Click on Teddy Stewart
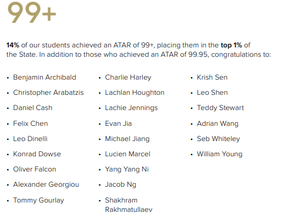Viewport: 298px width, 216px height. (x=220, y=108)
